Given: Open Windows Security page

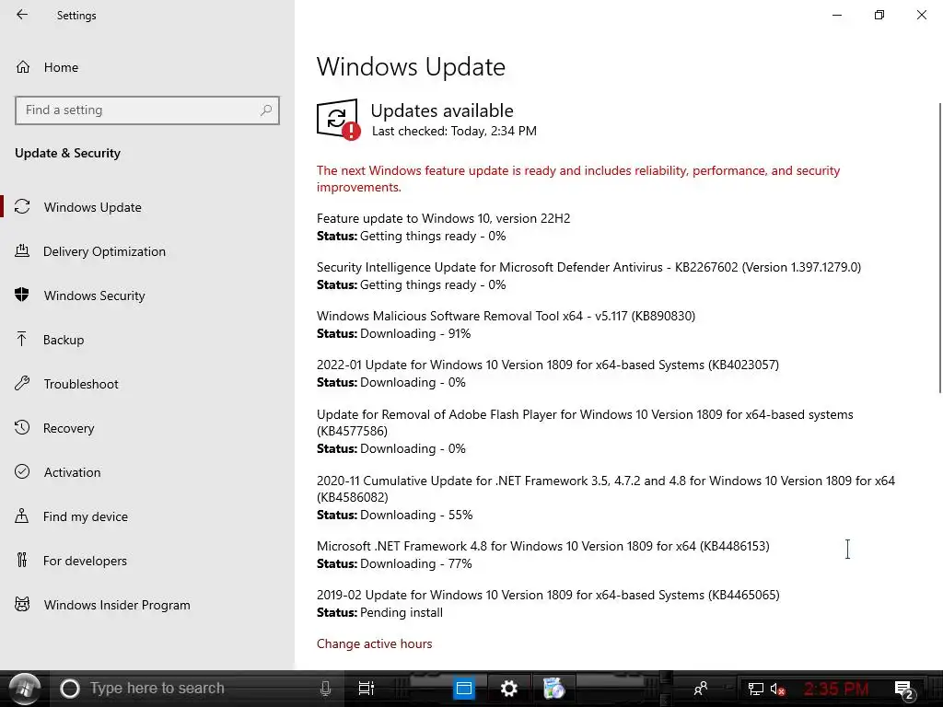Looking at the screenshot, I should 80,296.
